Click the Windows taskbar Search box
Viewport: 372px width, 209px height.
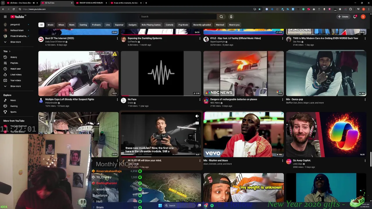coord(180,206)
